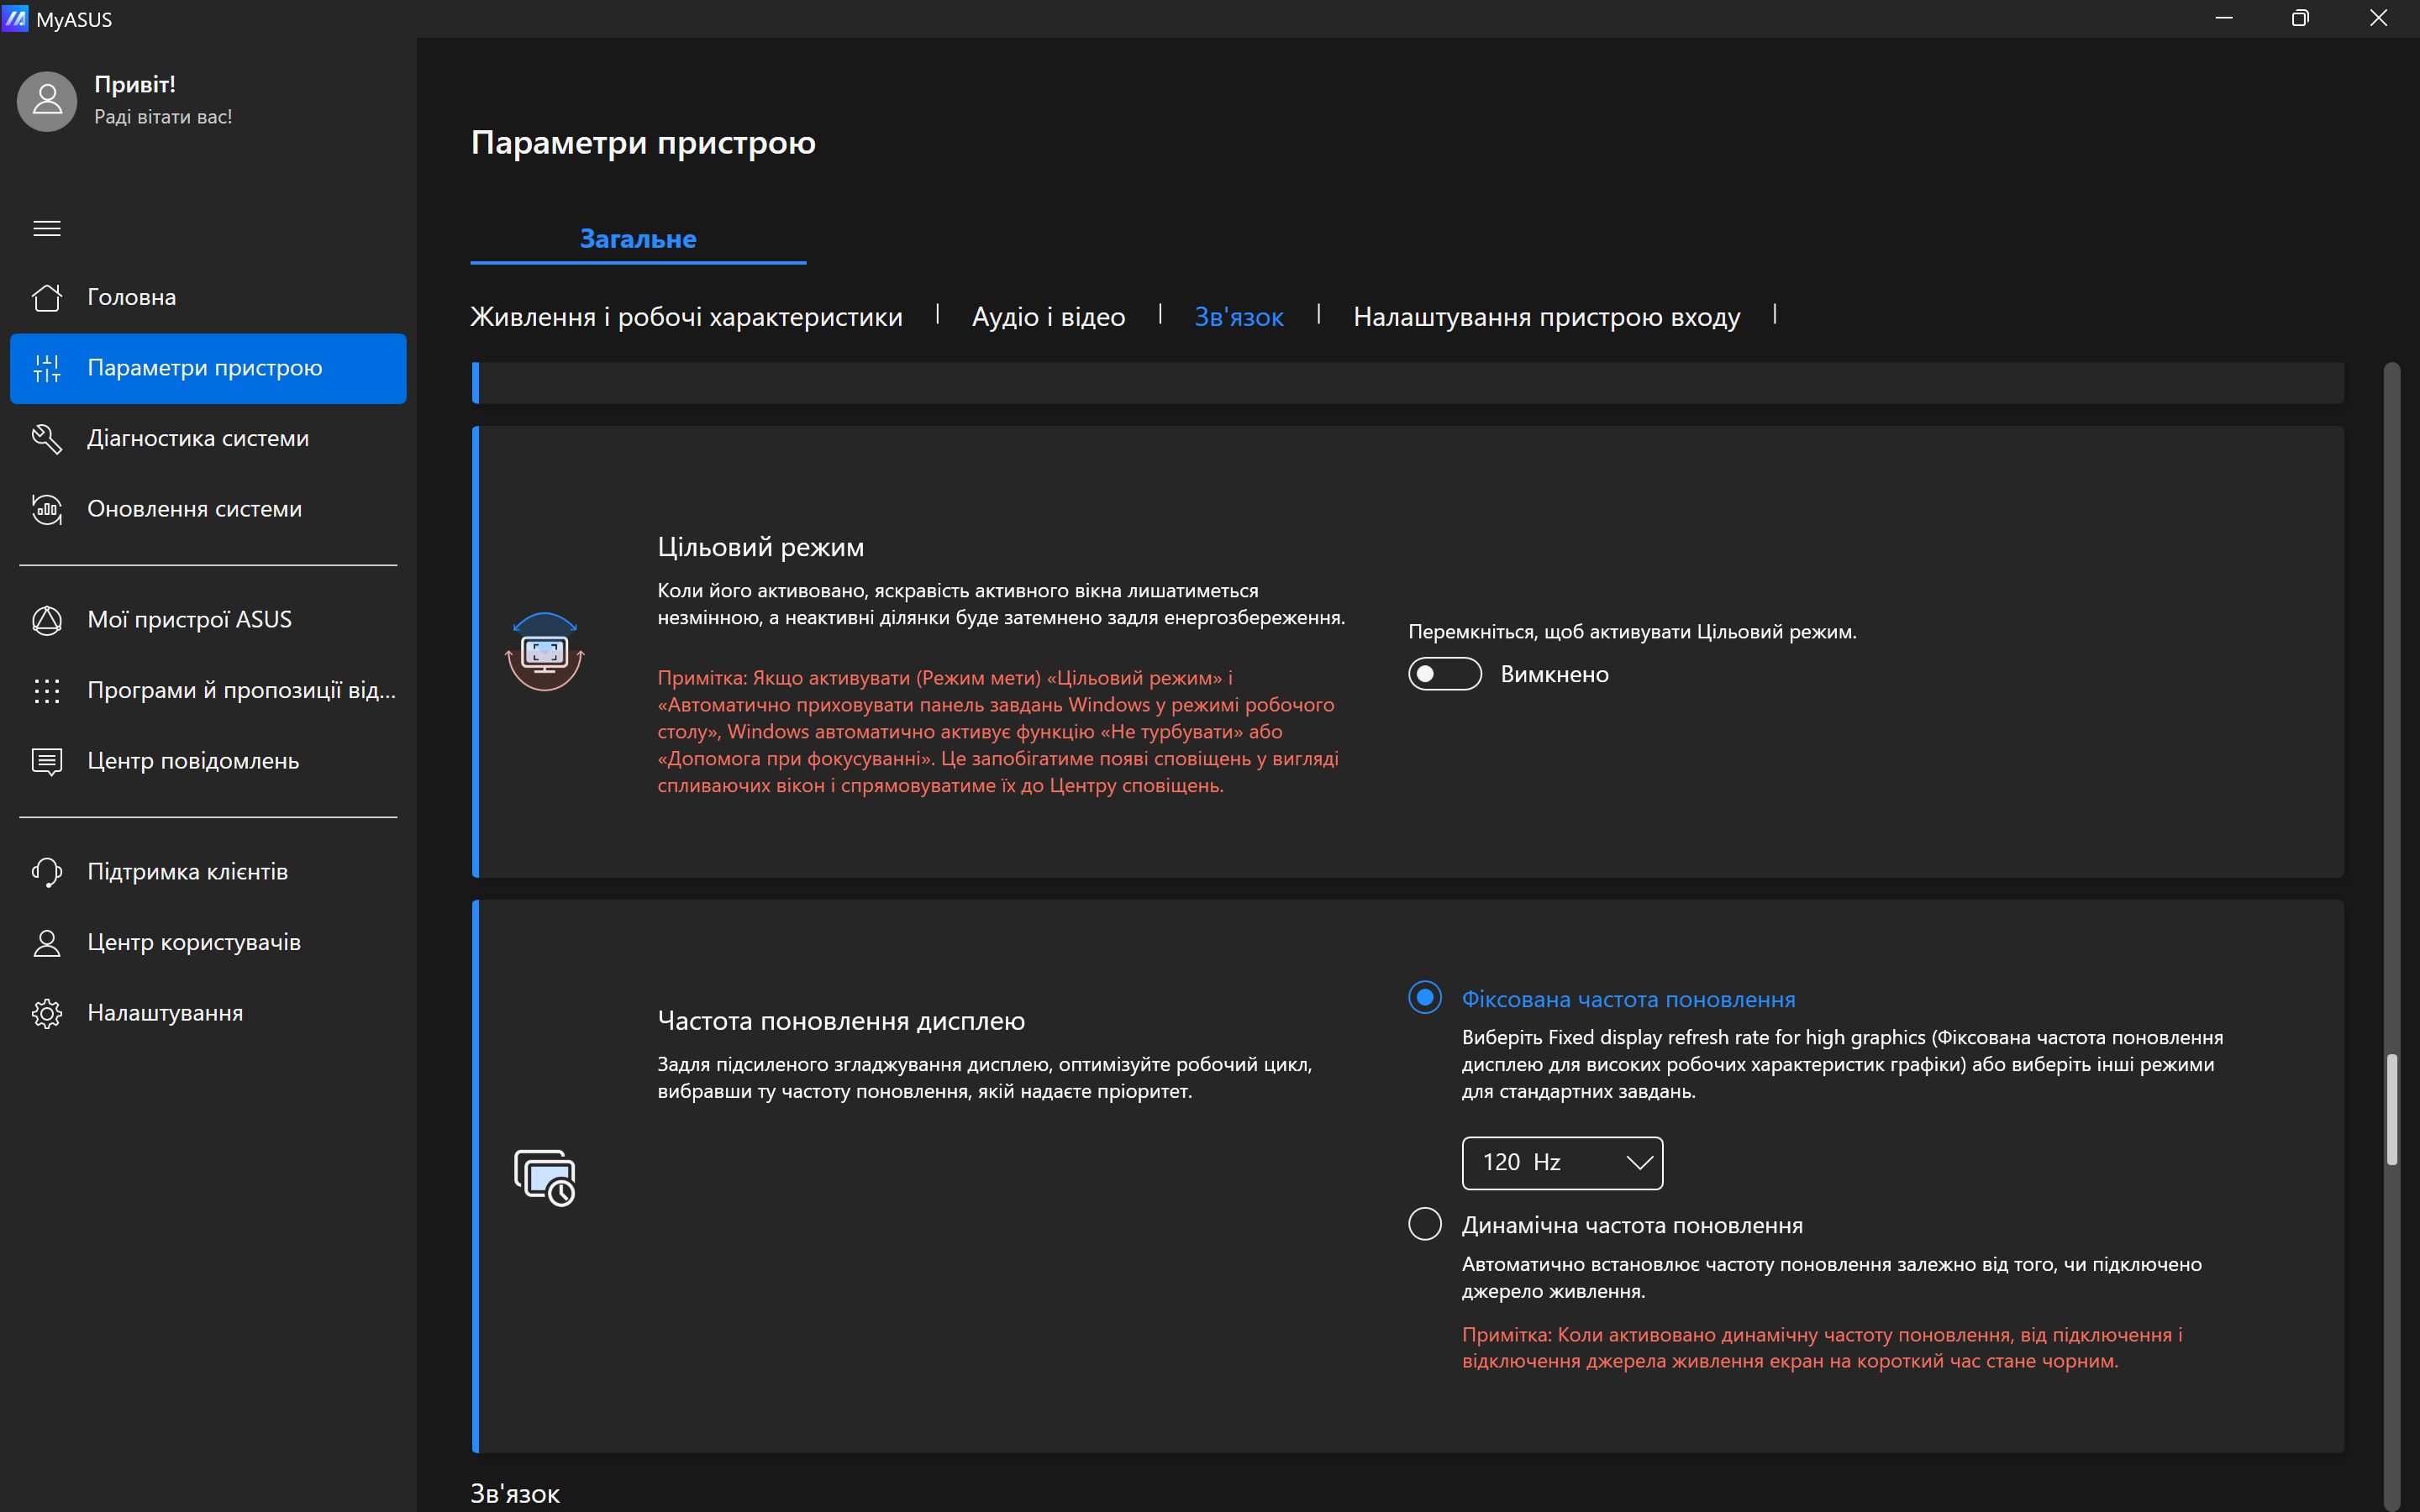This screenshot has height=1512, width=2420.
Task: Open Центр користувачів in the sidebar
Action: coord(194,942)
